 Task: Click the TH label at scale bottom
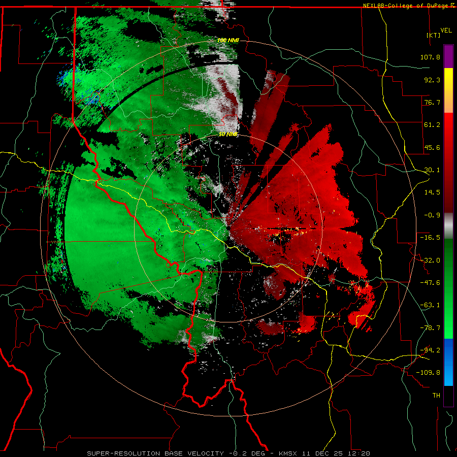436,396
